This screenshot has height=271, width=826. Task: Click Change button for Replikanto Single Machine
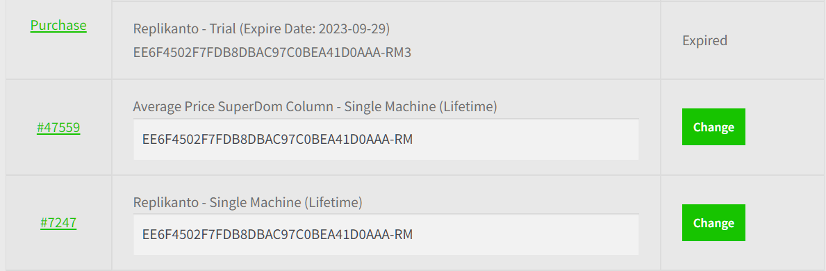point(713,222)
